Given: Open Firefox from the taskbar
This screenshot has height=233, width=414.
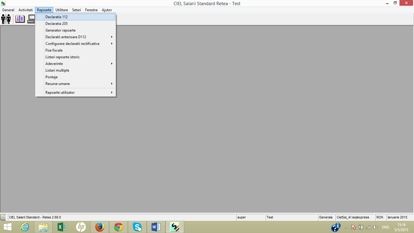Looking at the screenshot, I should coord(100,227).
